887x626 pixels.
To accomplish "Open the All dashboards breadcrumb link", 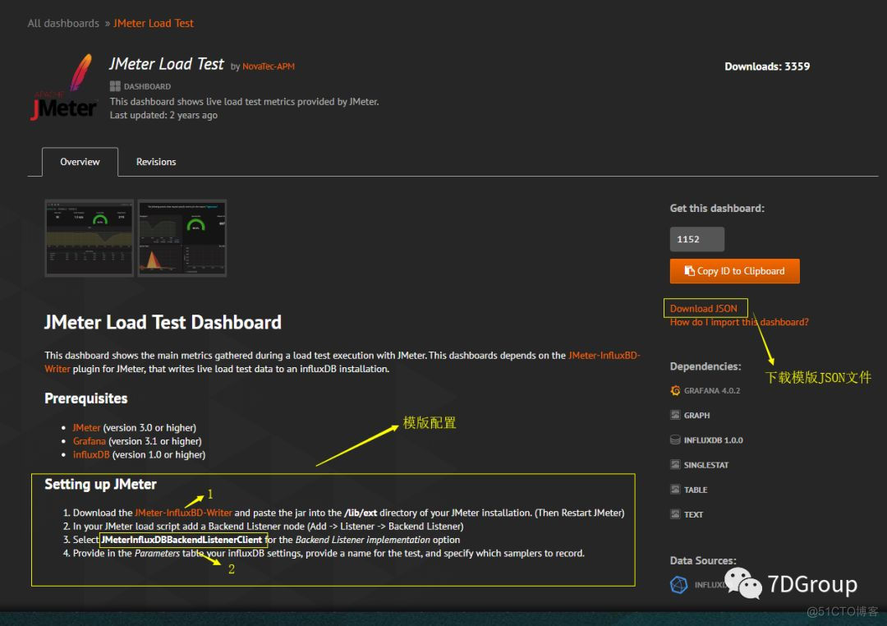I will point(63,23).
